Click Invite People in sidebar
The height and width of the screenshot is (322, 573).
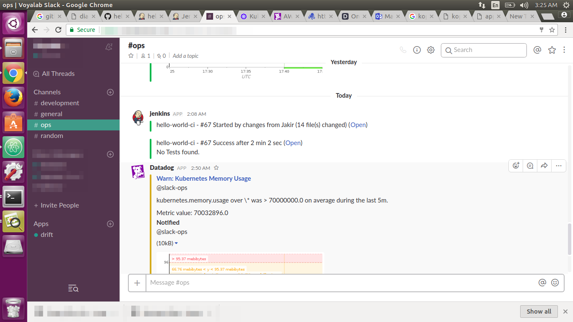click(56, 205)
